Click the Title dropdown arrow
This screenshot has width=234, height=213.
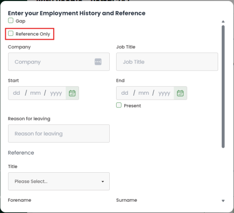pyautogui.click(x=102, y=181)
